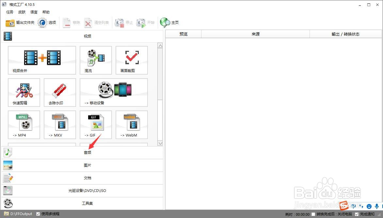Click the video panel scroll up arrow
Screen dimensions: 383x218
click(160, 46)
